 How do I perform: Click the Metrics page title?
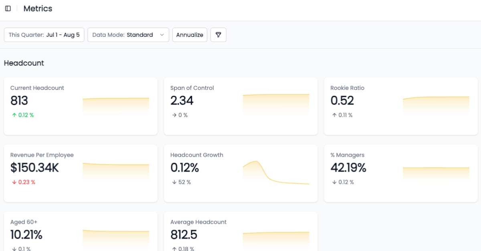[x=38, y=8]
